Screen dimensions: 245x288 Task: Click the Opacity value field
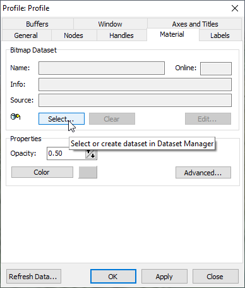[x=66, y=153]
